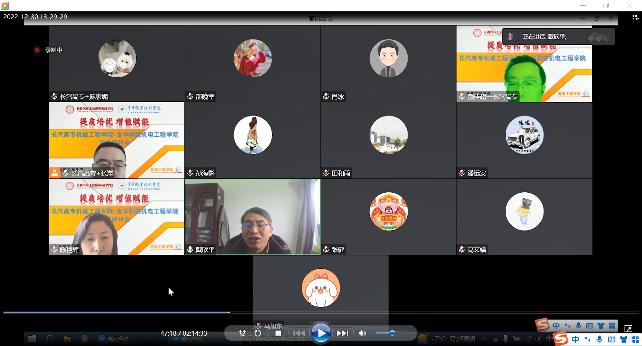Close the media player window

630,5
